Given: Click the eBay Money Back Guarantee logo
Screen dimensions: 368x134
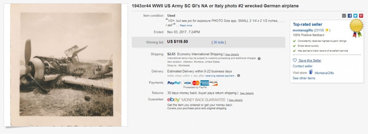Looking at the screenshot, I should coord(196,100).
